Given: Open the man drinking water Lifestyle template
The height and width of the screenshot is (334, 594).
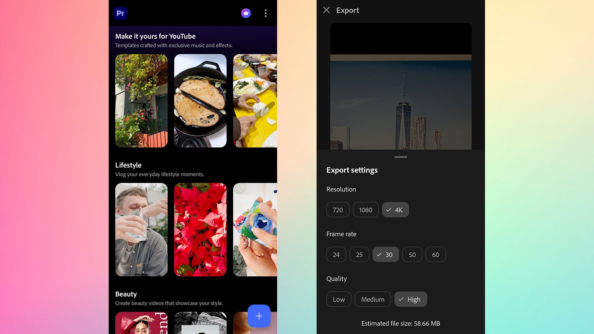Looking at the screenshot, I should [141, 229].
